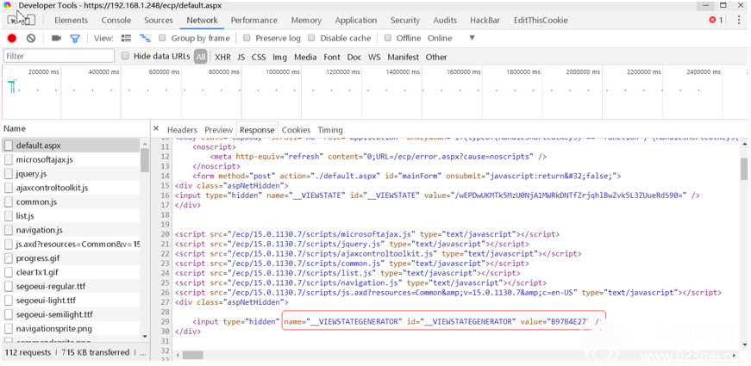Show the Cookies tab of request
The width and height of the screenshot is (751, 366).
(x=296, y=130)
